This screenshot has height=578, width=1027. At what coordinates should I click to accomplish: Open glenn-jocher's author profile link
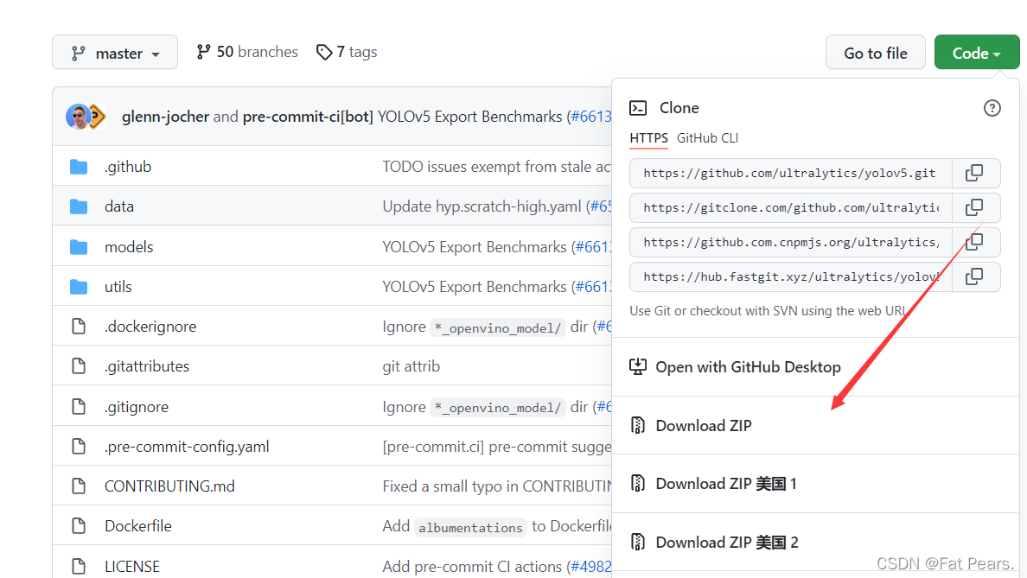pyautogui.click(x=165, y=117)
